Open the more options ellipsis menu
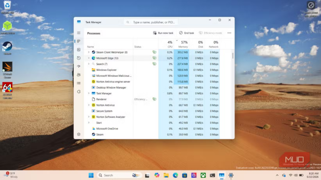This screenshot has height=180, width=321. point(229,33)
